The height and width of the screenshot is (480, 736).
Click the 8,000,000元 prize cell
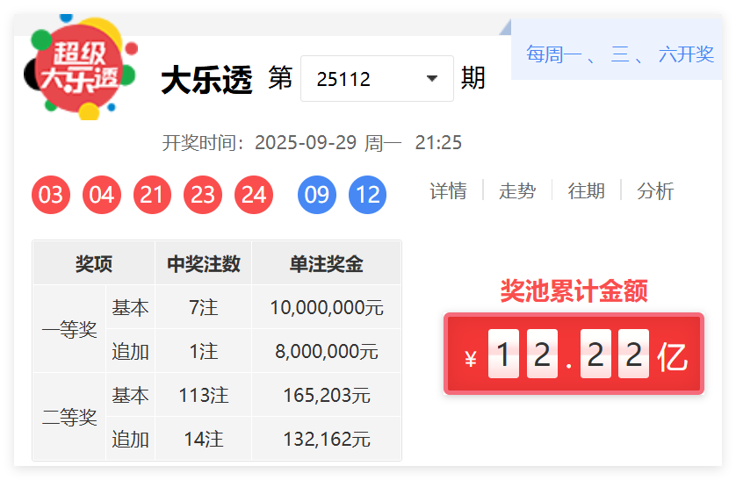pos(327,351)
